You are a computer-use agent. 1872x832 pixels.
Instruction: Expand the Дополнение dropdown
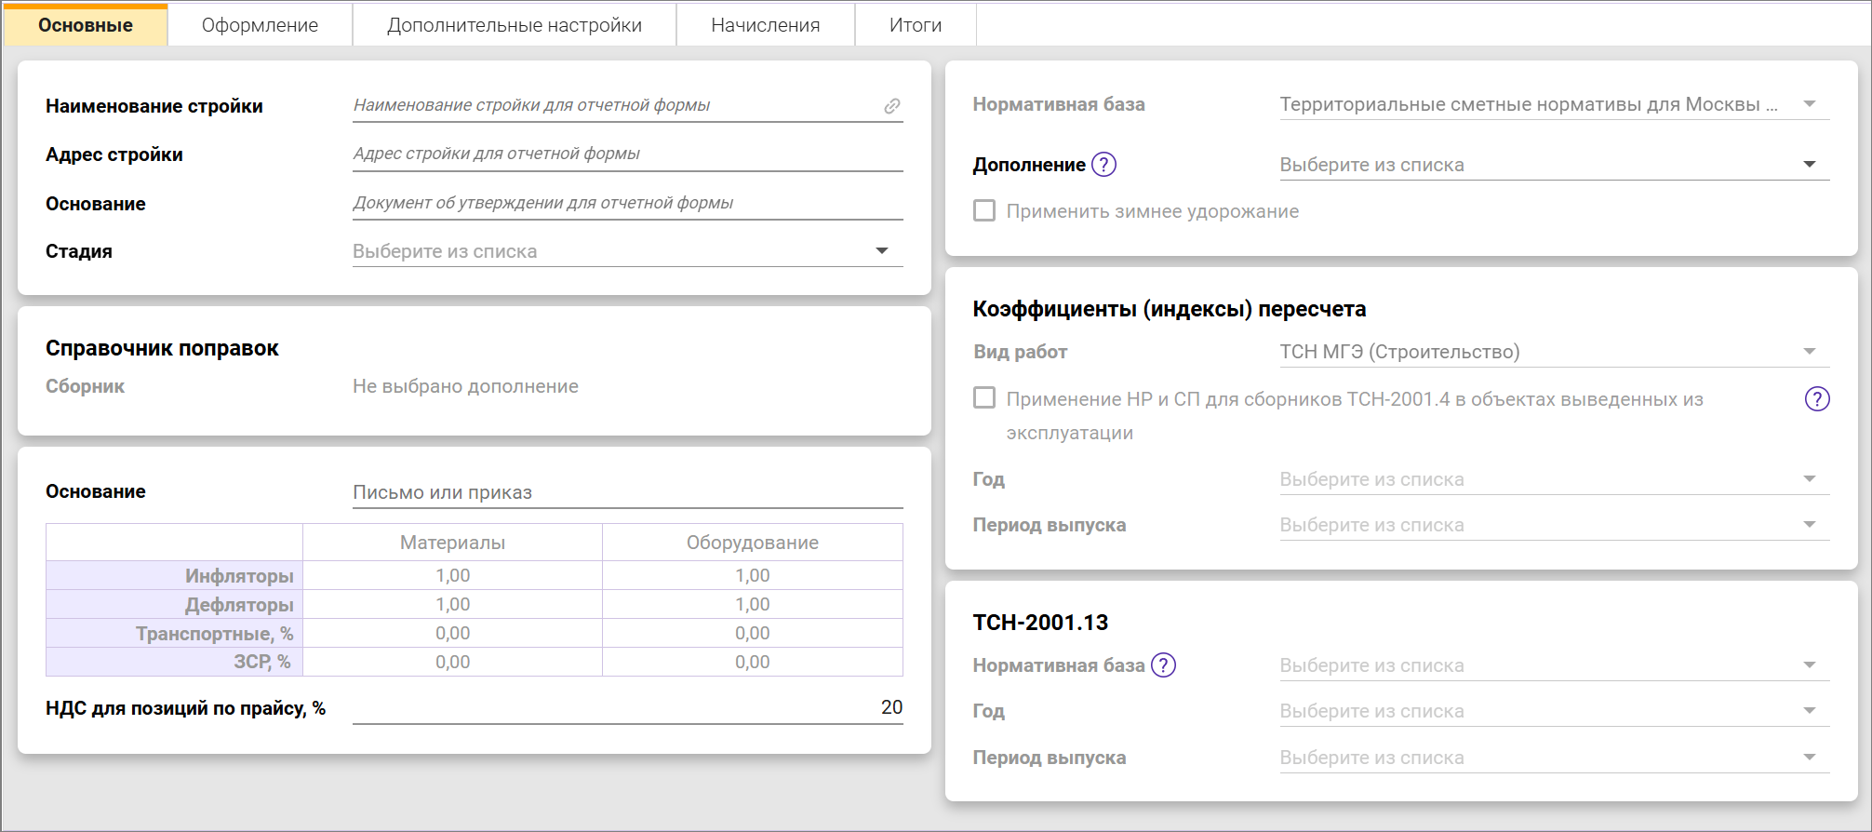coord(1809,165)
